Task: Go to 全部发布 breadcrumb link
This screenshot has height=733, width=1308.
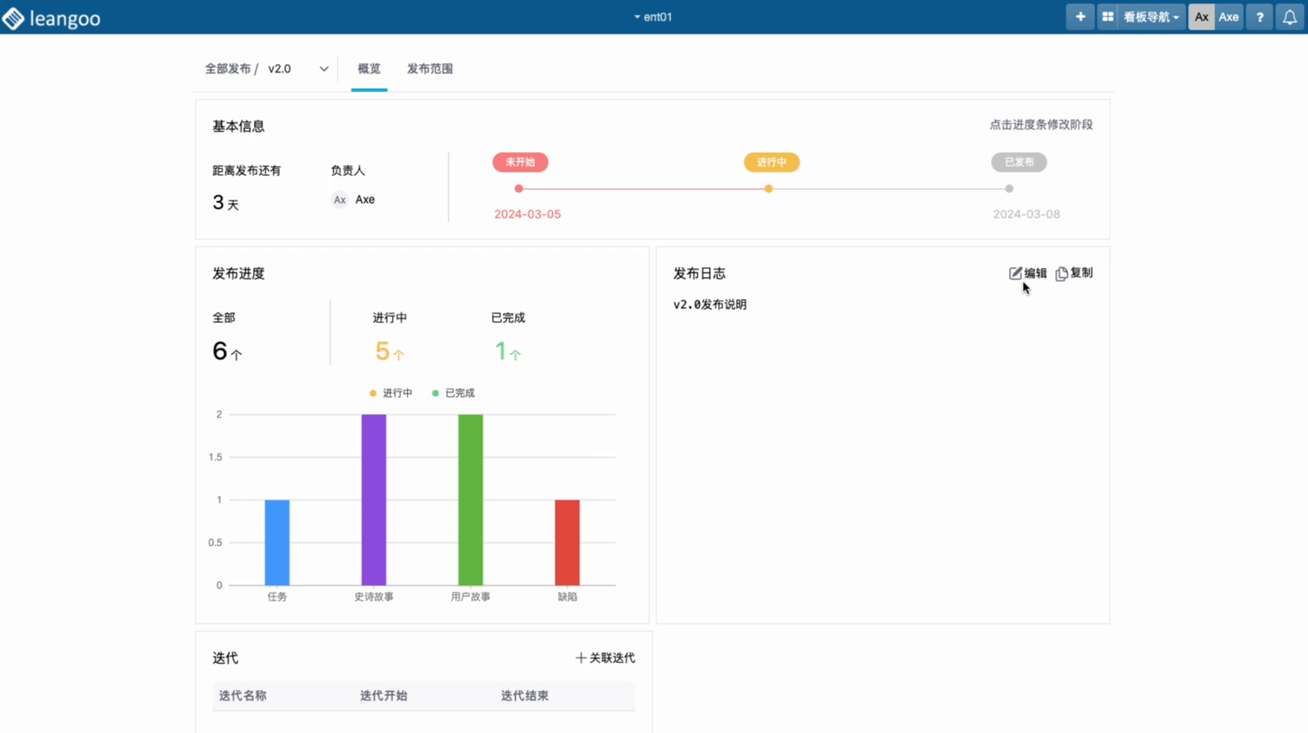Action: point(228,69)
